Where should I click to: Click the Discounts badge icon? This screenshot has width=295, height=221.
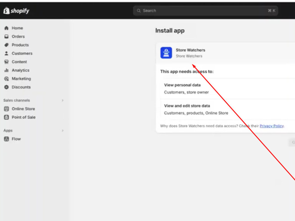(x=6, y=87)
